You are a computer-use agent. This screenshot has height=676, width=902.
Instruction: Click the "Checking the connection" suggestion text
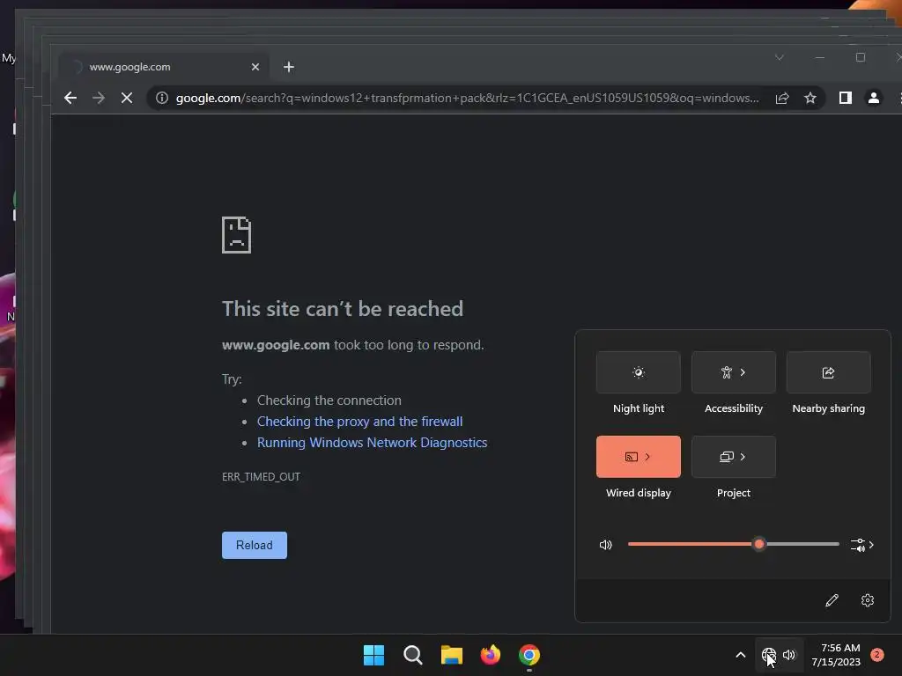329,400
